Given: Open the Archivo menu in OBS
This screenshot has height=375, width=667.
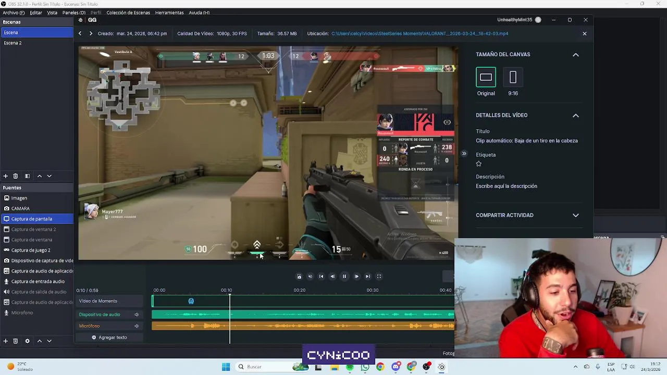Looking at the screenshot, I should (x=14, y=12).
